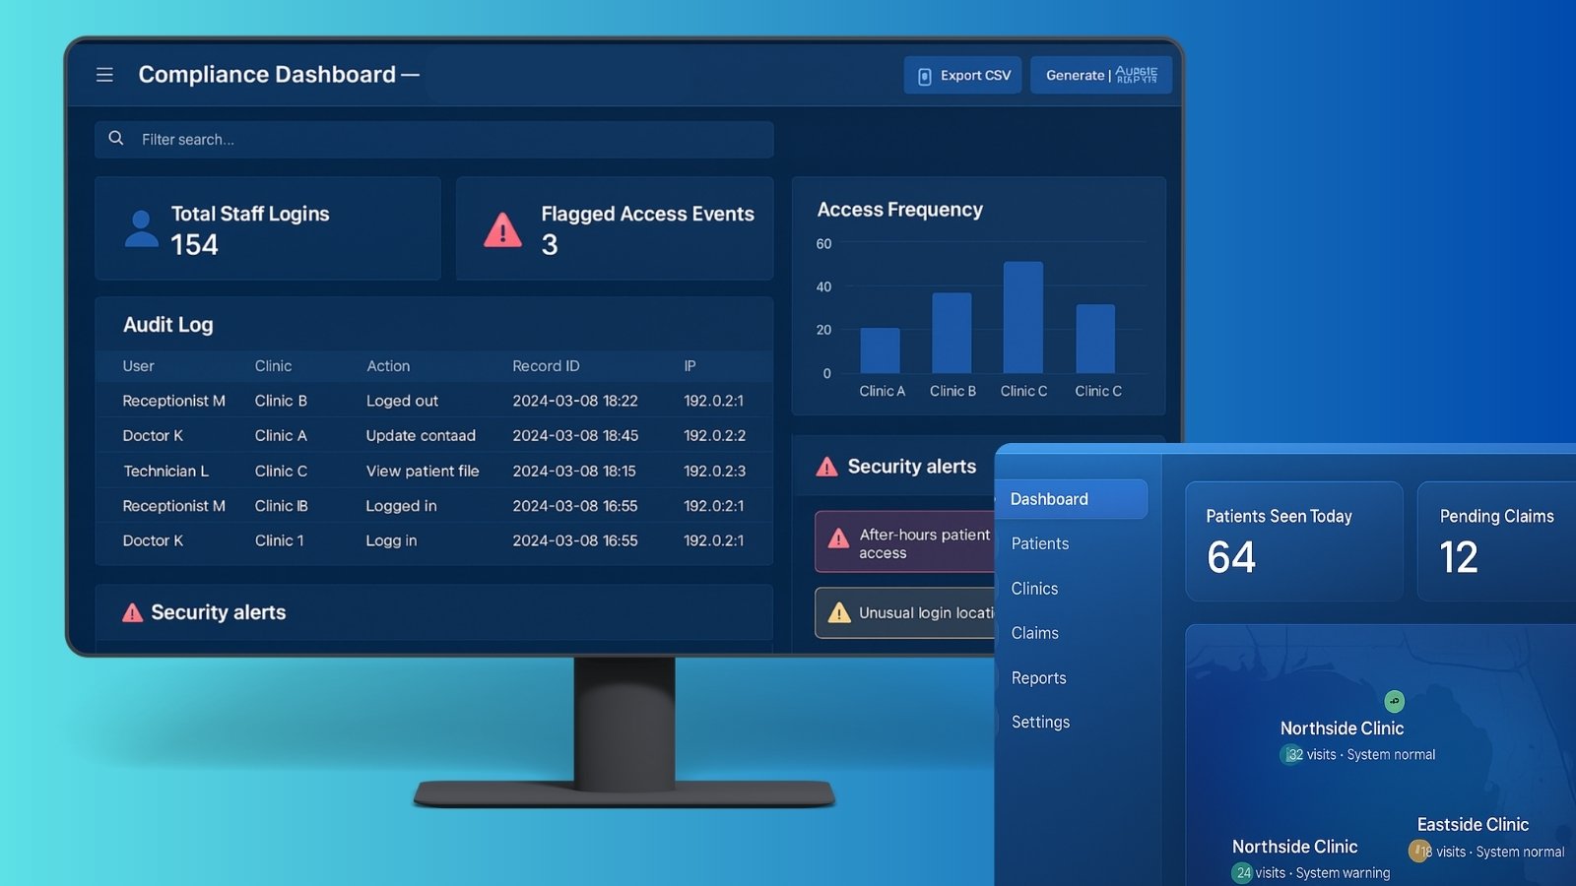Open Patients in the sidebar

(x=1040, y=543)
